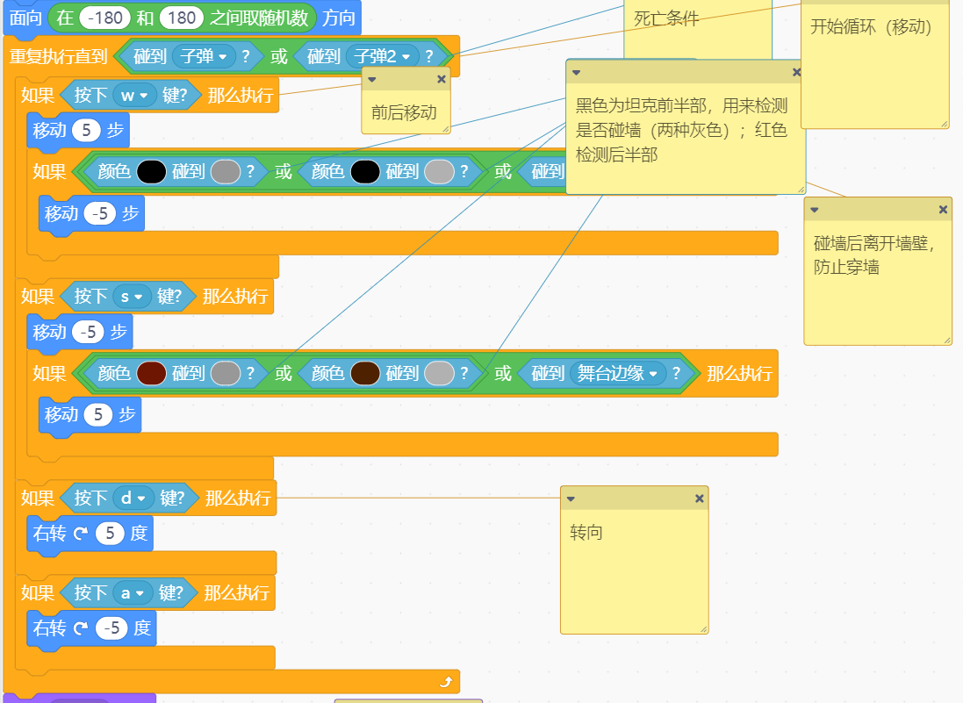Click the first 或 operator in s-key condition
963x703 pixels.
pos(284,373)
